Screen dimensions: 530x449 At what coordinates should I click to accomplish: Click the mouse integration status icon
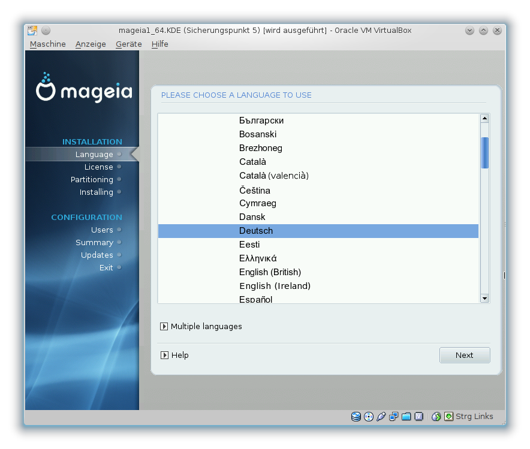coord(436,417)
